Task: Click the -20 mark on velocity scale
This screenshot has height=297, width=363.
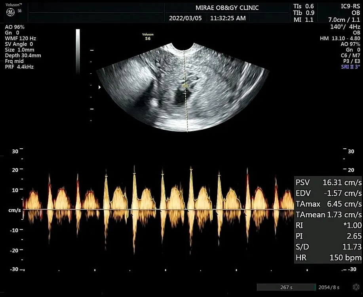Action: pos(14,250)
